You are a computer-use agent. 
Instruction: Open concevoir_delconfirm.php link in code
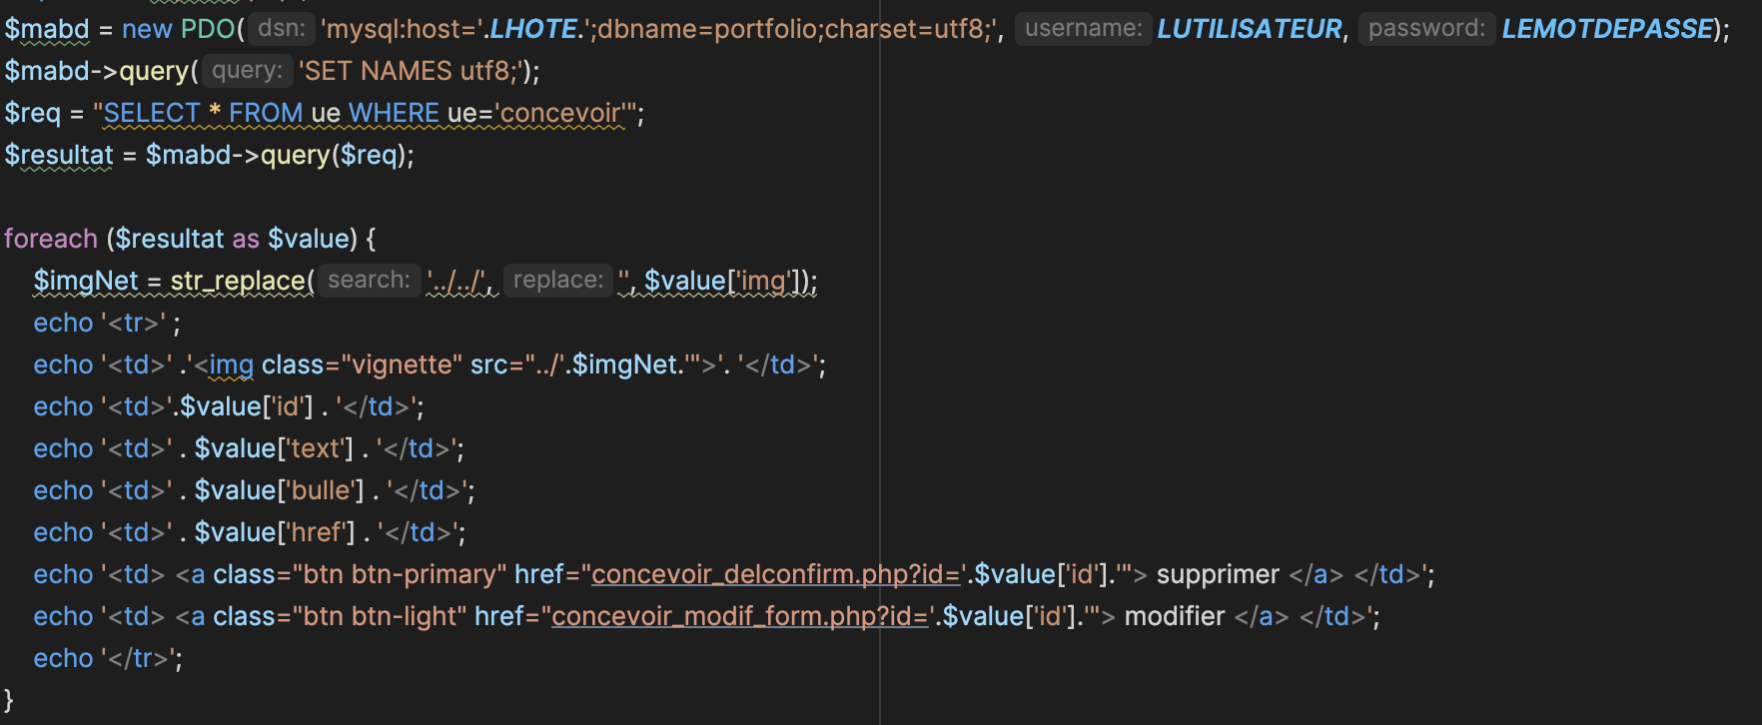coord(776,574)
